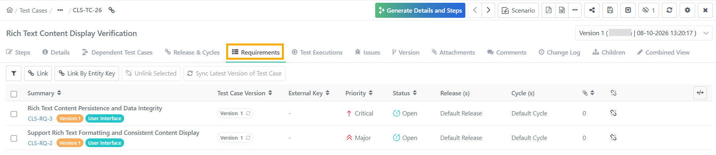Click the share icon in toolbar
Viewport: 716px width, 155px height.
pyautogui.click(x=592, y=10)
